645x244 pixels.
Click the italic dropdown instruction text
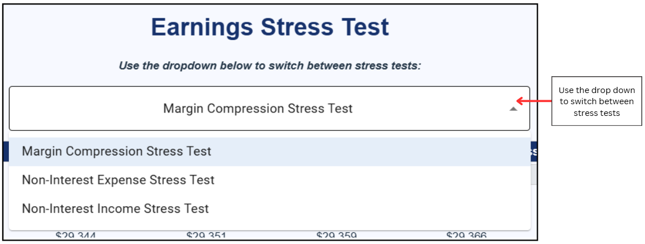pyautogui.click(x=270, y=66)
